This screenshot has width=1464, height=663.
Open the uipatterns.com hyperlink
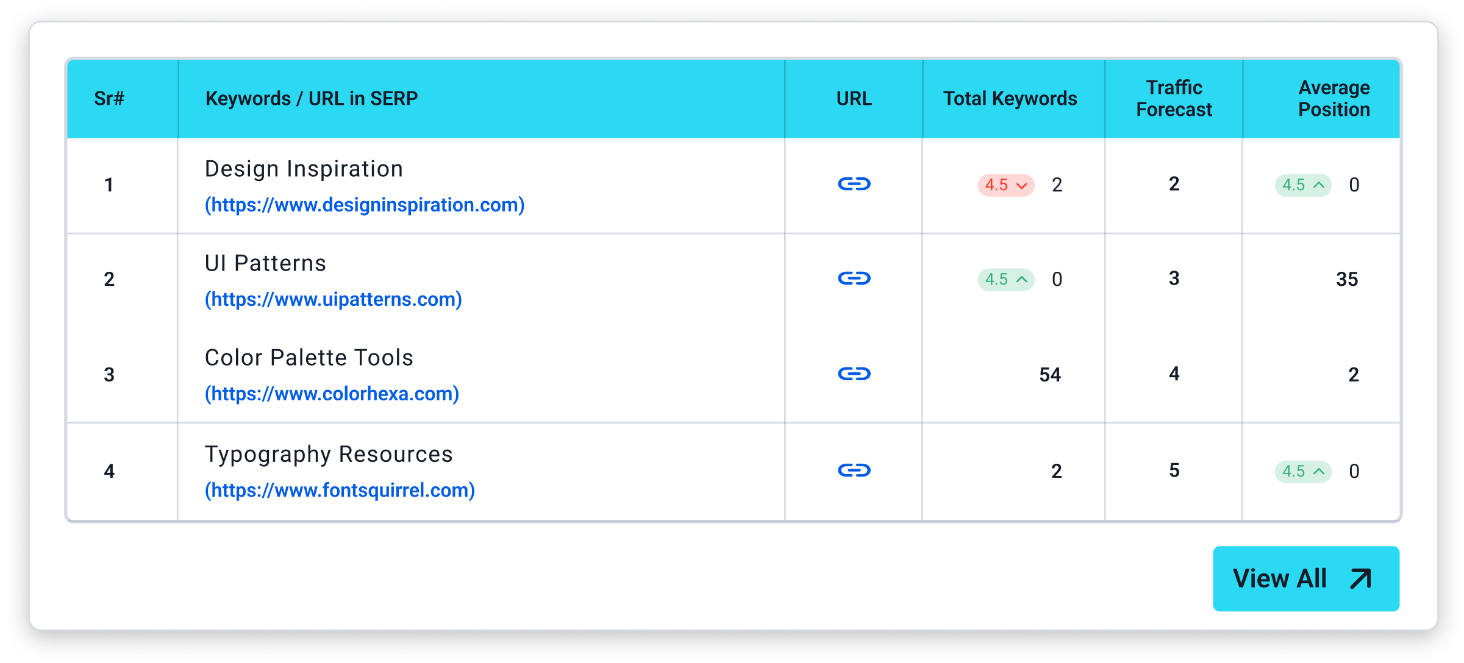[x=333, y=299]
